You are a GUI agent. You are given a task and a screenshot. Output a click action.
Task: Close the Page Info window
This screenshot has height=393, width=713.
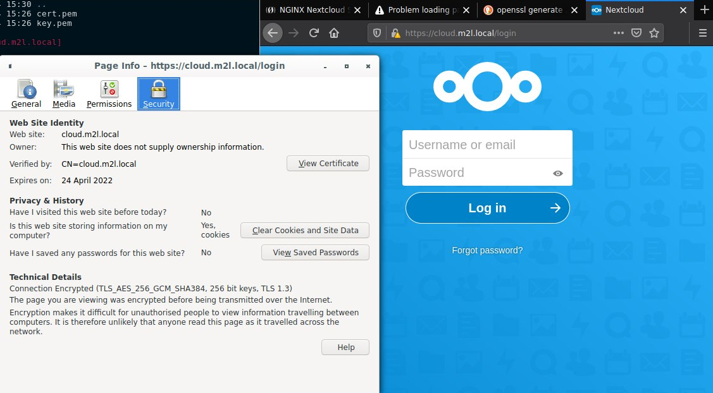(x=368, y=66)
